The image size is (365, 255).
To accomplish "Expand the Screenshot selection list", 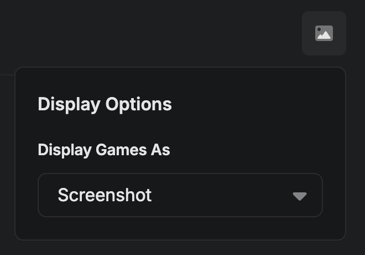I will (180, 195).
